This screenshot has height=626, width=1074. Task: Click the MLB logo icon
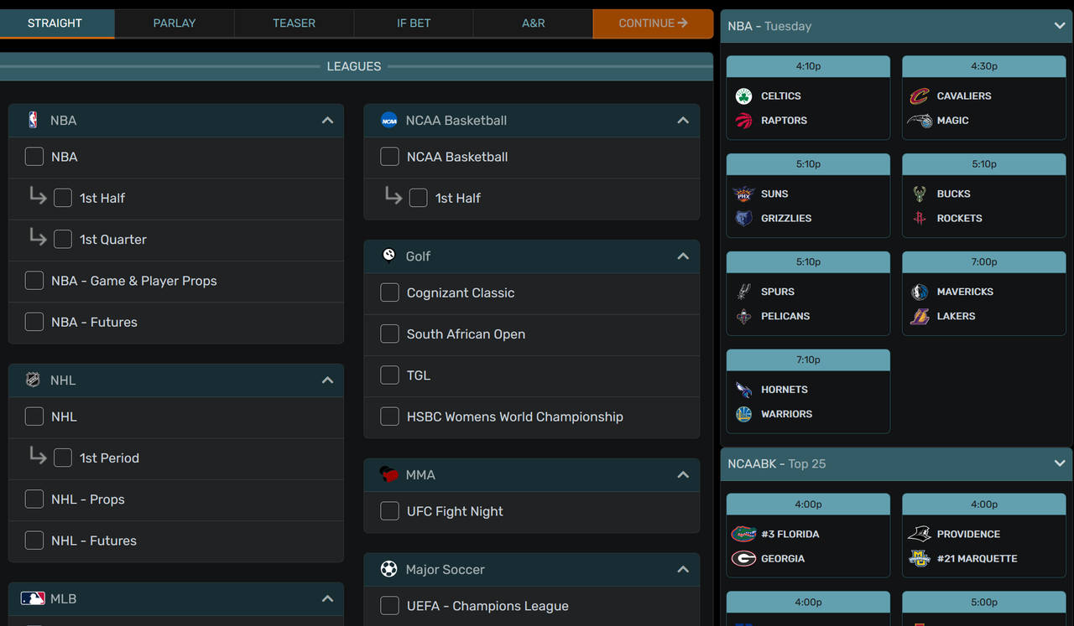point(33,598)
